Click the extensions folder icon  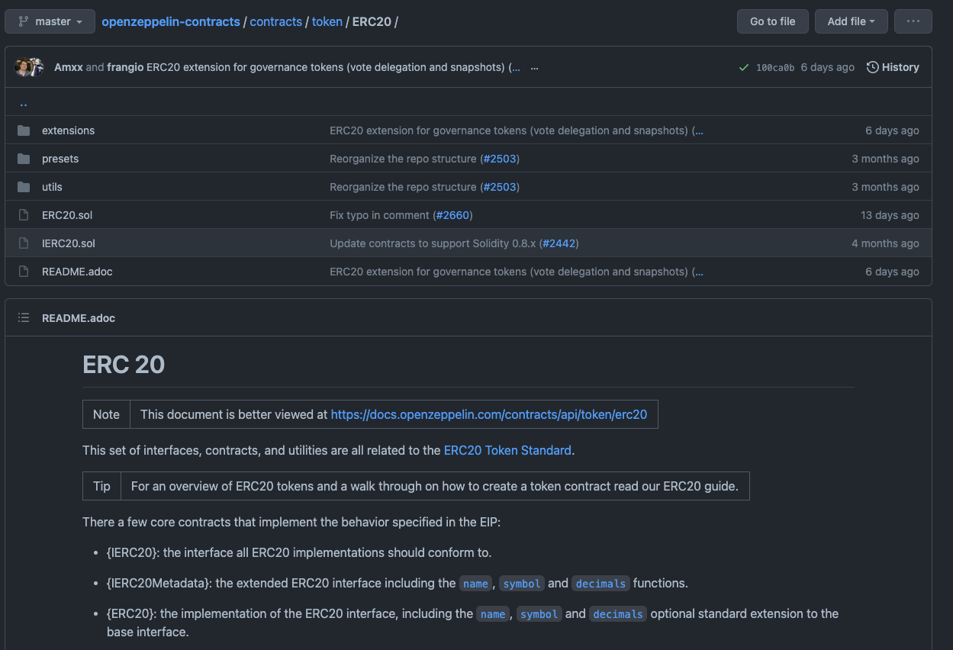(24, 130)
